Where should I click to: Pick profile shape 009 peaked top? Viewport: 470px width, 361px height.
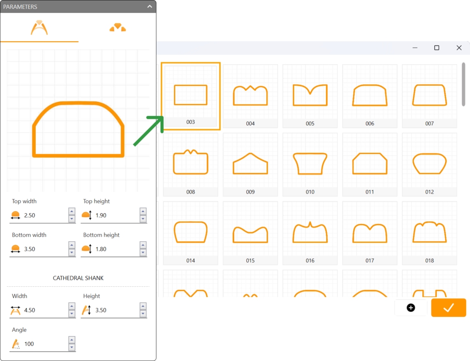point(250,164)
